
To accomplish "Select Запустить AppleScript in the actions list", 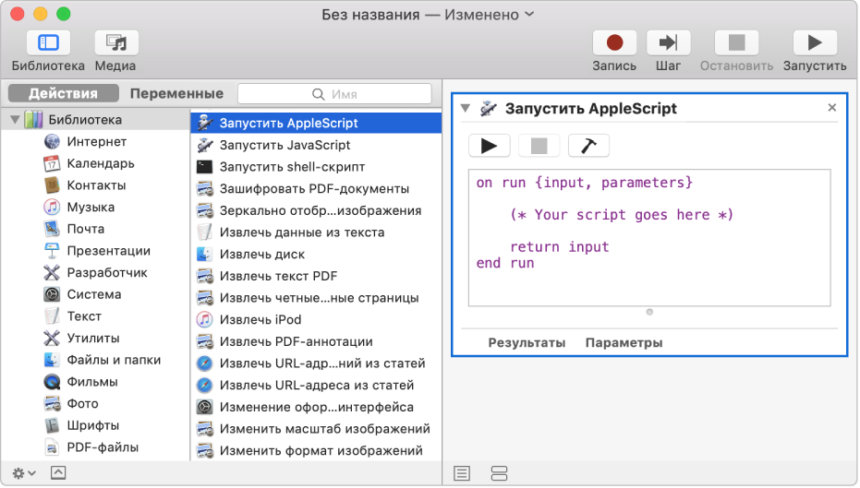I will coord(316,124).
